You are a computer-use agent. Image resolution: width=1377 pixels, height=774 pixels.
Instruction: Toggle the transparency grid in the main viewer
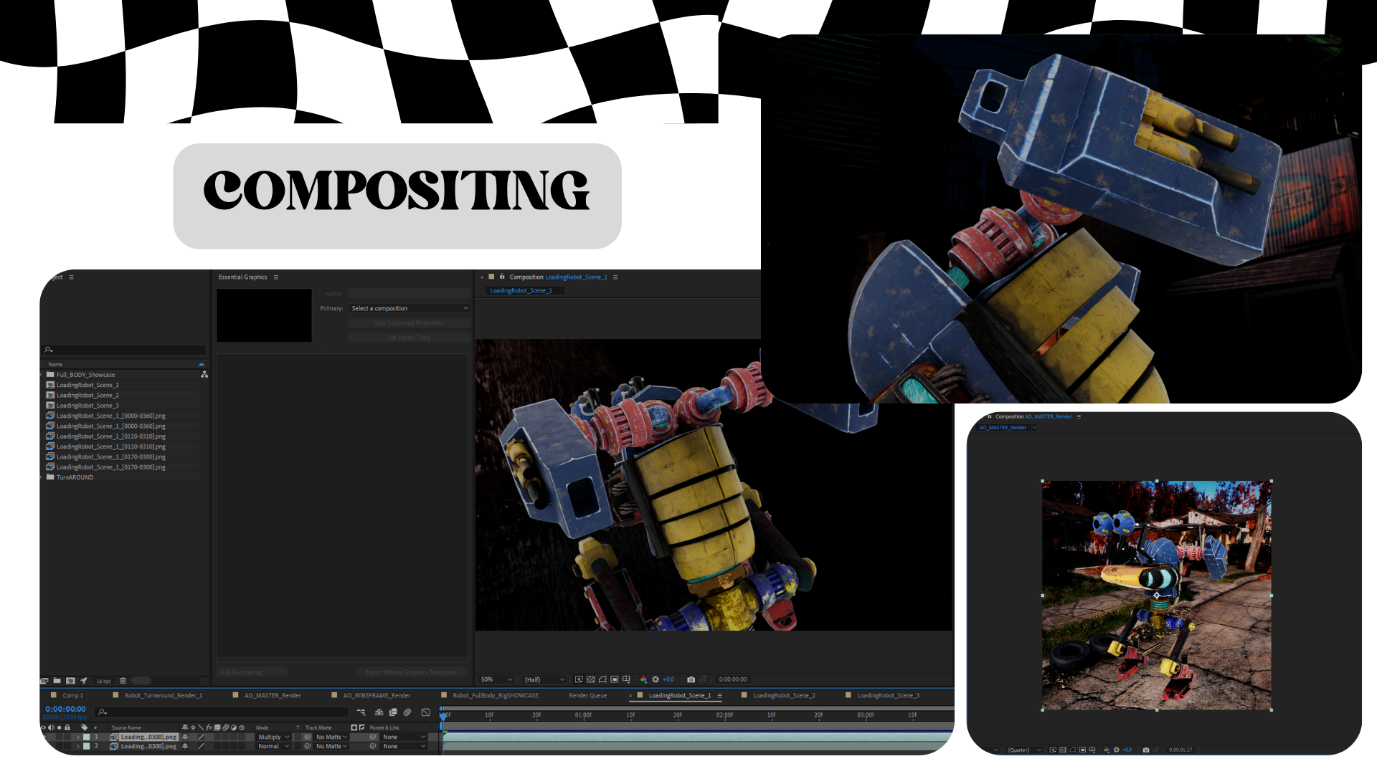coord(591,679)
